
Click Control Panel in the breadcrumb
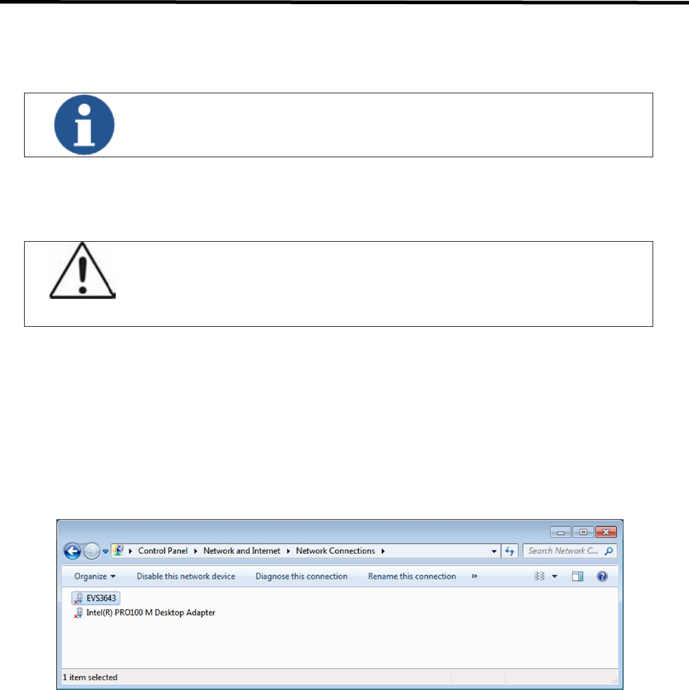[163, 551]
